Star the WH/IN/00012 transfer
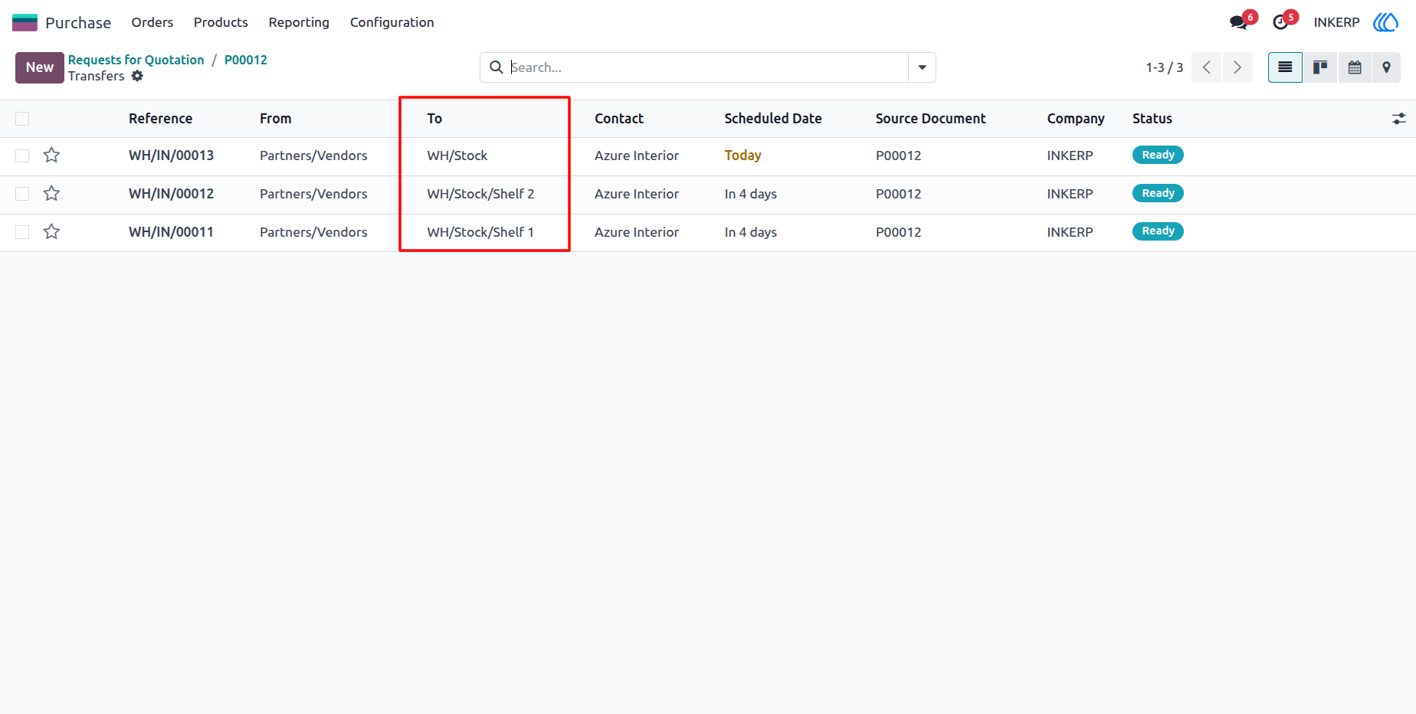The width and height of the screenshot is (1416, 714). [x=51, y=194]
